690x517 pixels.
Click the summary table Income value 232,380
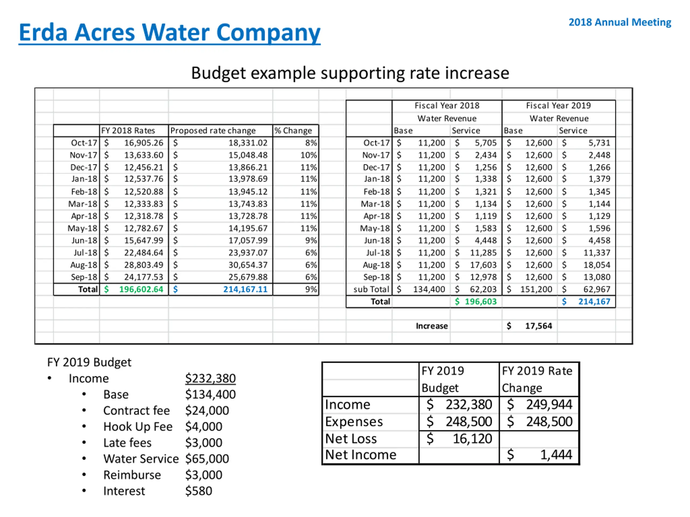(x=468, y=404)
